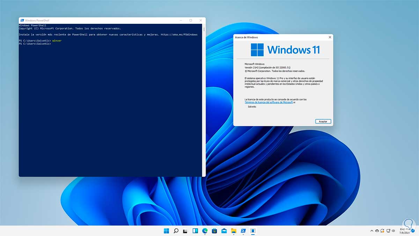Viewport: 419px width, 236px height.
Task: Click Acerca de Windows title bar text
Action: [x=247, y=37]
